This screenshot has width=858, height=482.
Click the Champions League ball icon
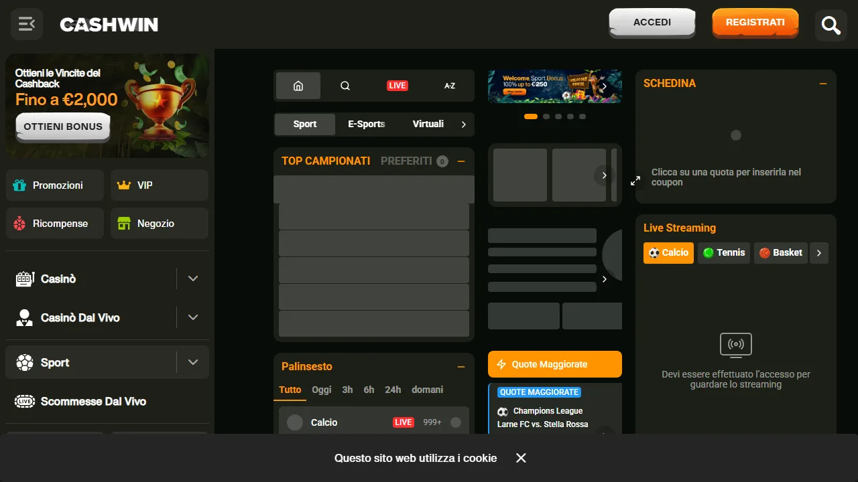tap(503, 411)
